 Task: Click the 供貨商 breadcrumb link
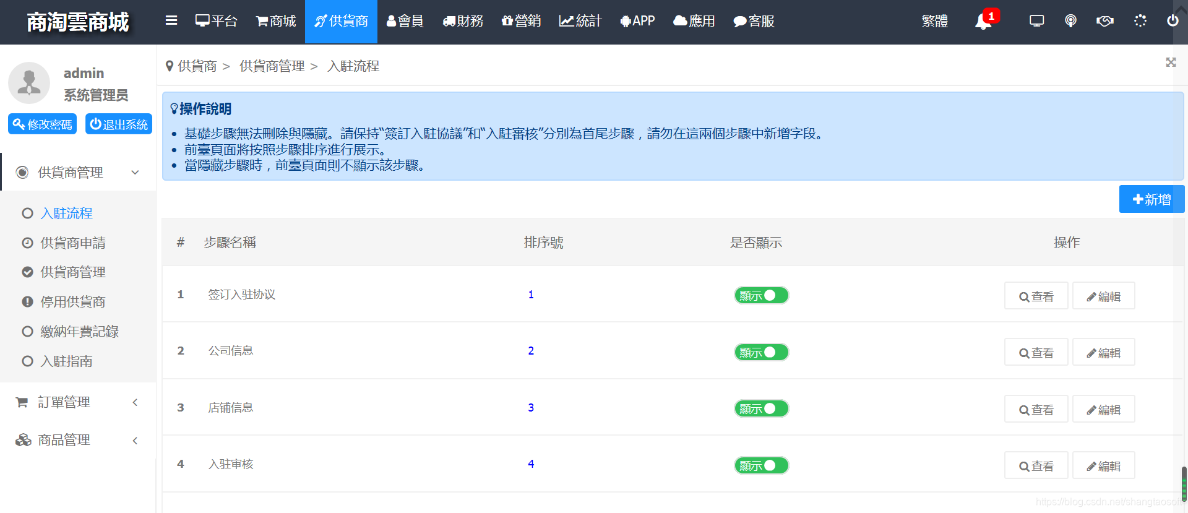[197, 66]
